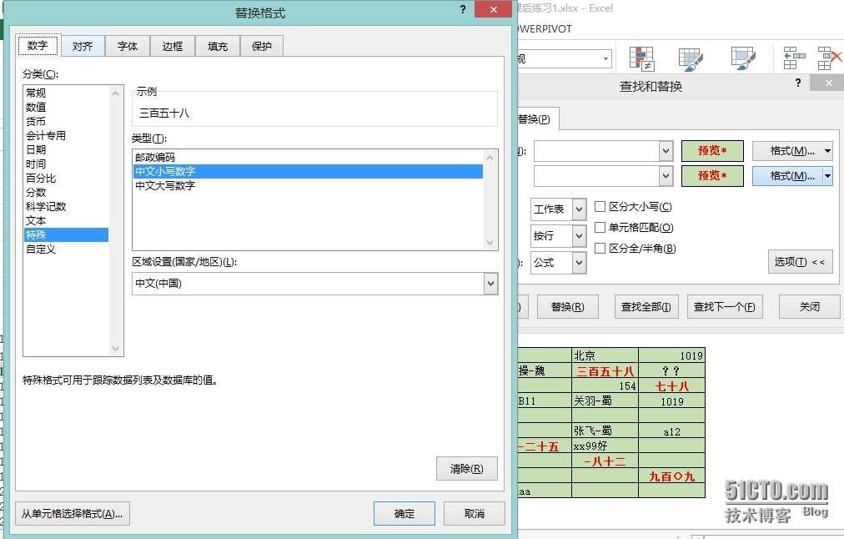
Task: Click the 关闭 button
Action: (810, 306)
